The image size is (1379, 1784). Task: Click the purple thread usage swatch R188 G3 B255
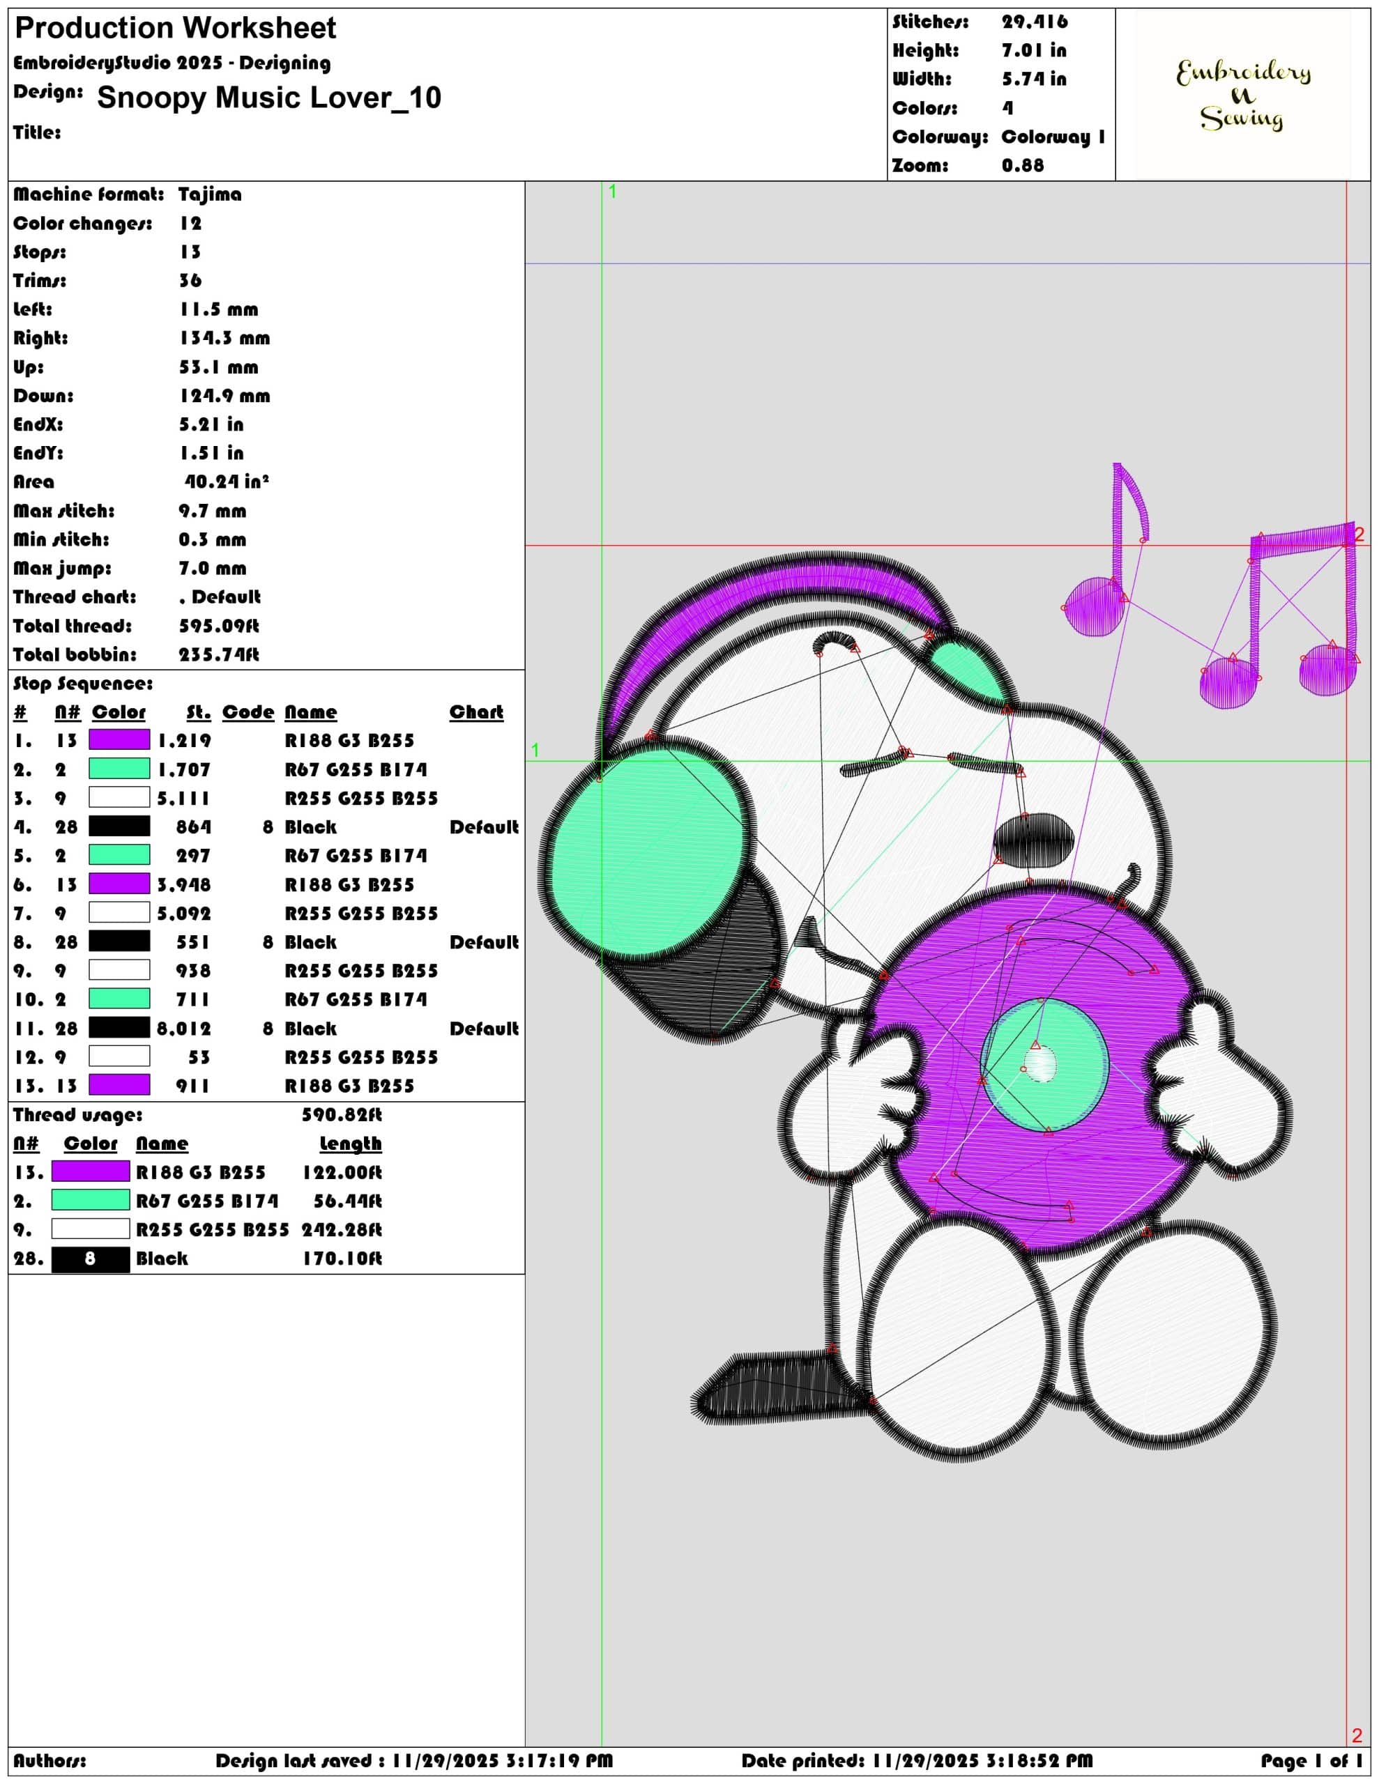pyautogui.click(x=91, y=1171)
